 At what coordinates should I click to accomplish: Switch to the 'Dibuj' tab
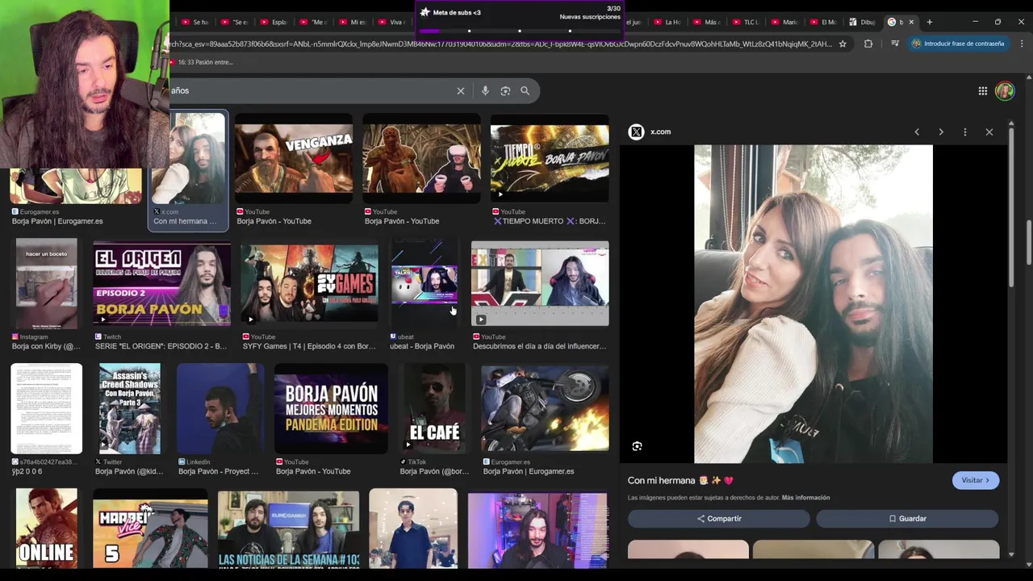click(862, 22)
